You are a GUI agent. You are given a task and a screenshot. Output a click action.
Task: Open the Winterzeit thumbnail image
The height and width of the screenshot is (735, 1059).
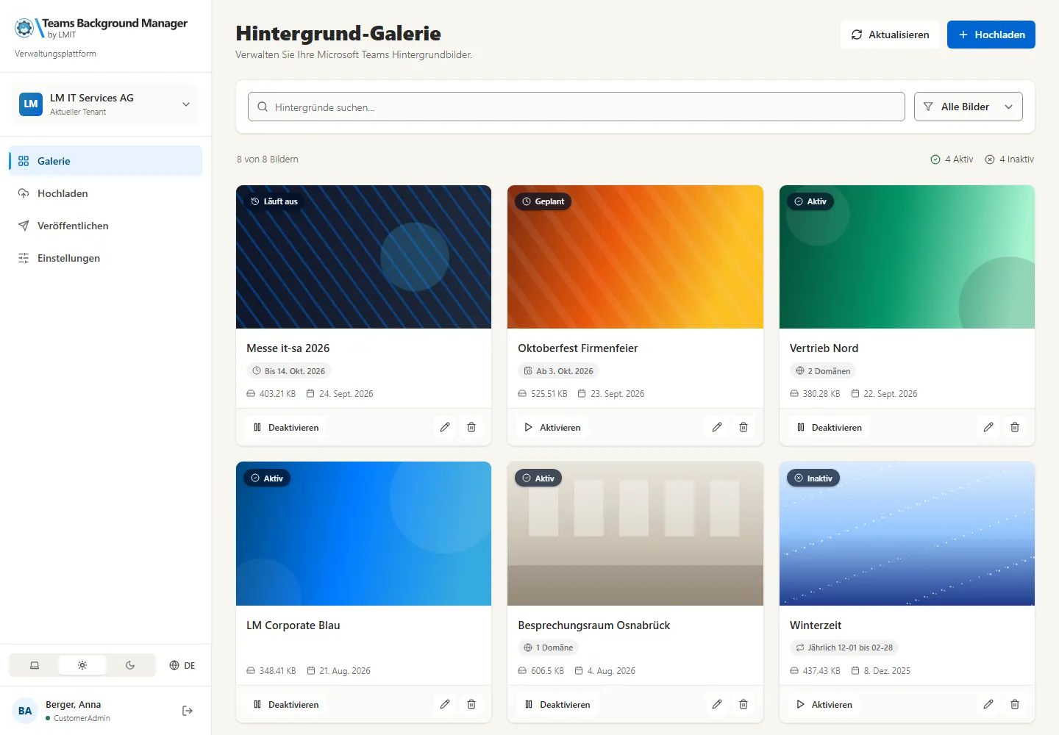(x=907, y=534)
